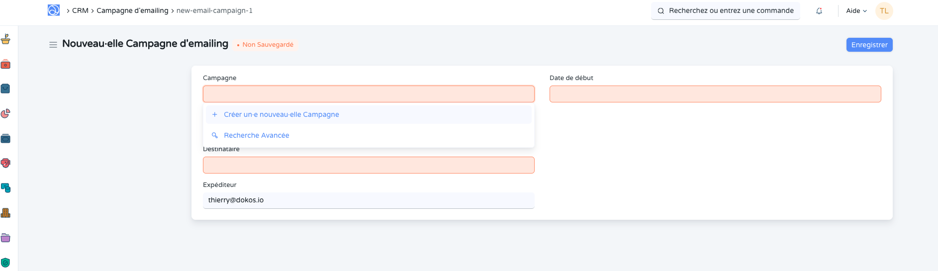Click the Campagne link field
Image resolution: width=938 pixels, height=271 pixels.
point(369,94)
